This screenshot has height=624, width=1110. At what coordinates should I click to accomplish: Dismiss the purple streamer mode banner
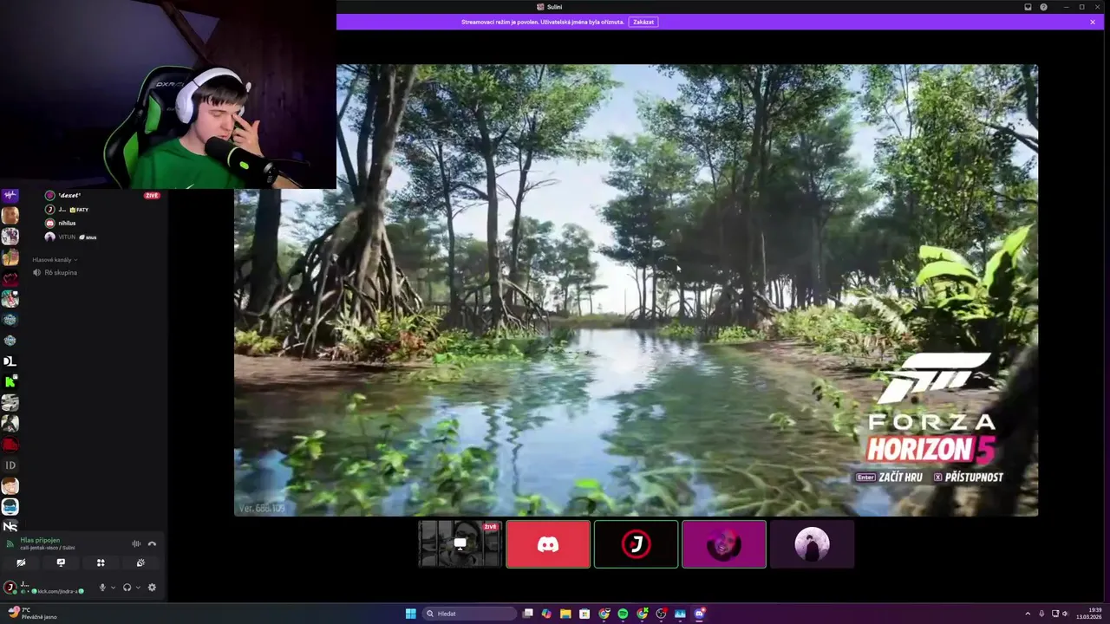click(x=1093, y=22)
